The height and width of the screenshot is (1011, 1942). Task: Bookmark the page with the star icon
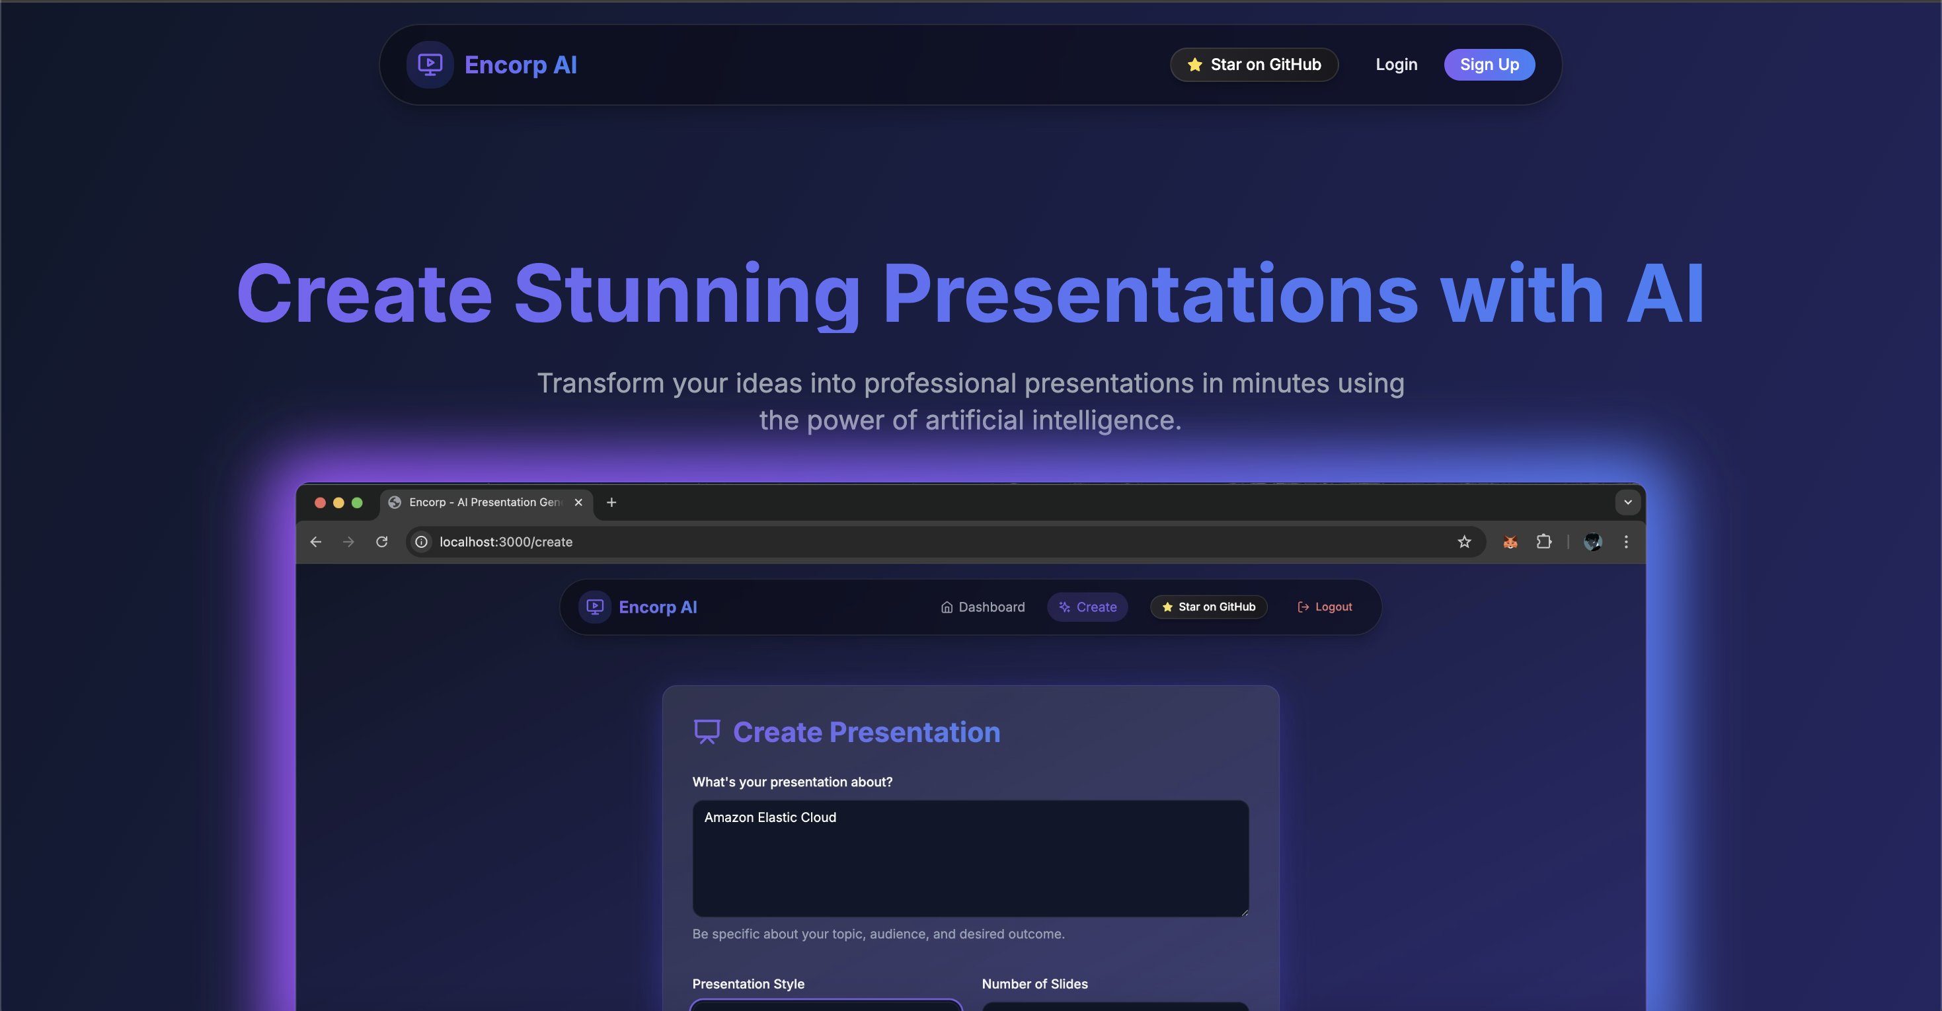(1464, 541)
